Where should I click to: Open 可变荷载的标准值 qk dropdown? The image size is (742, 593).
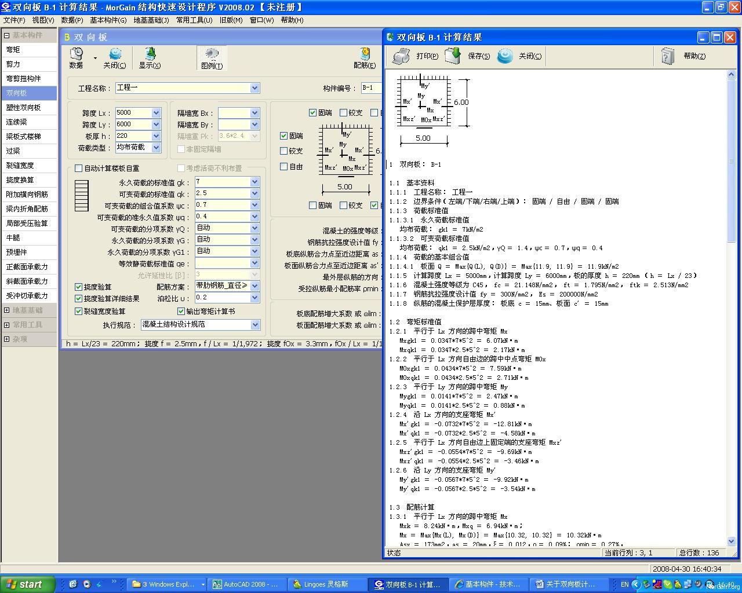point(254,193)
